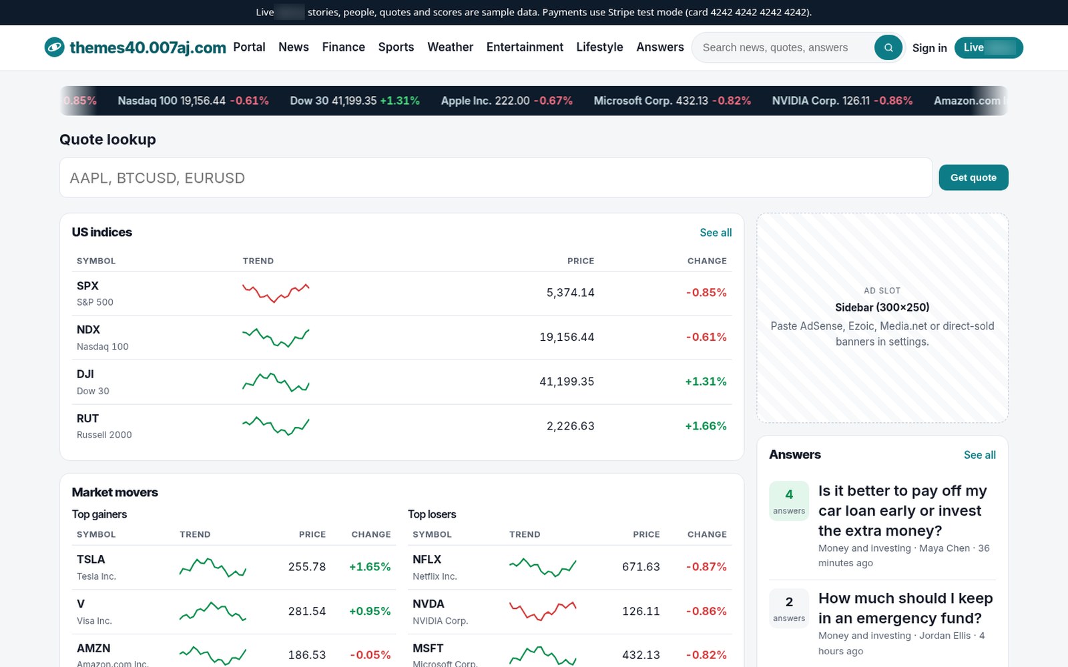1068x667 pixels.
Task: Click the Sign in link
Action: pos(929,48)
